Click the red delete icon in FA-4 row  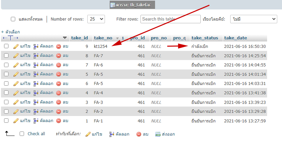click(59, 93)
